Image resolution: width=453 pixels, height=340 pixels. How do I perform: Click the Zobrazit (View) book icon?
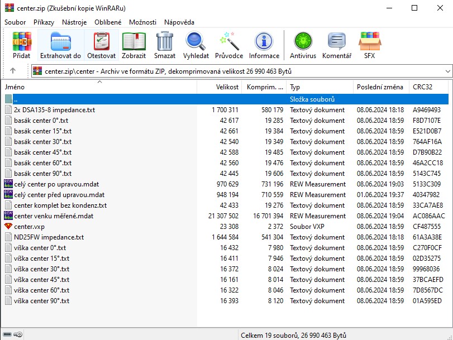pos(133,41)
